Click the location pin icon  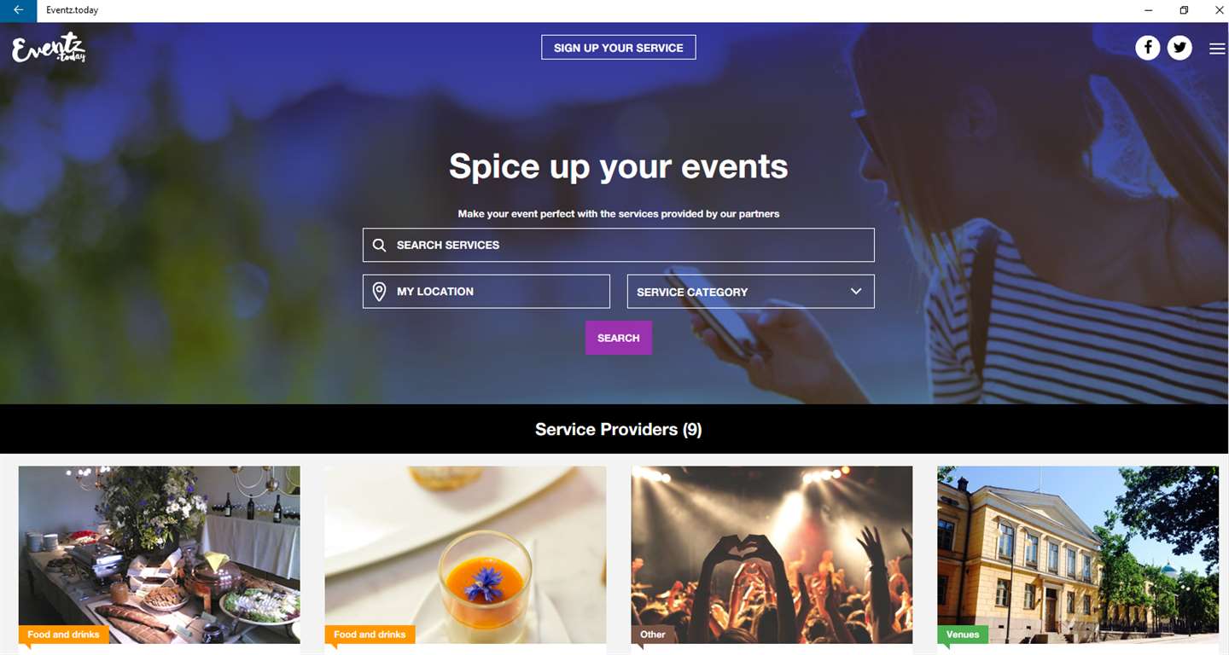tap(380, 292)
